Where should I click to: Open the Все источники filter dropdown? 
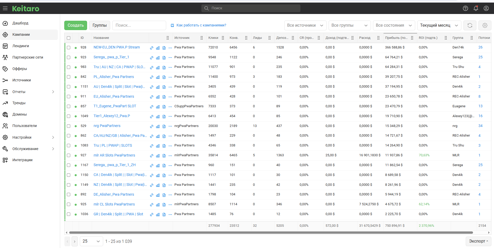[305, 25]
